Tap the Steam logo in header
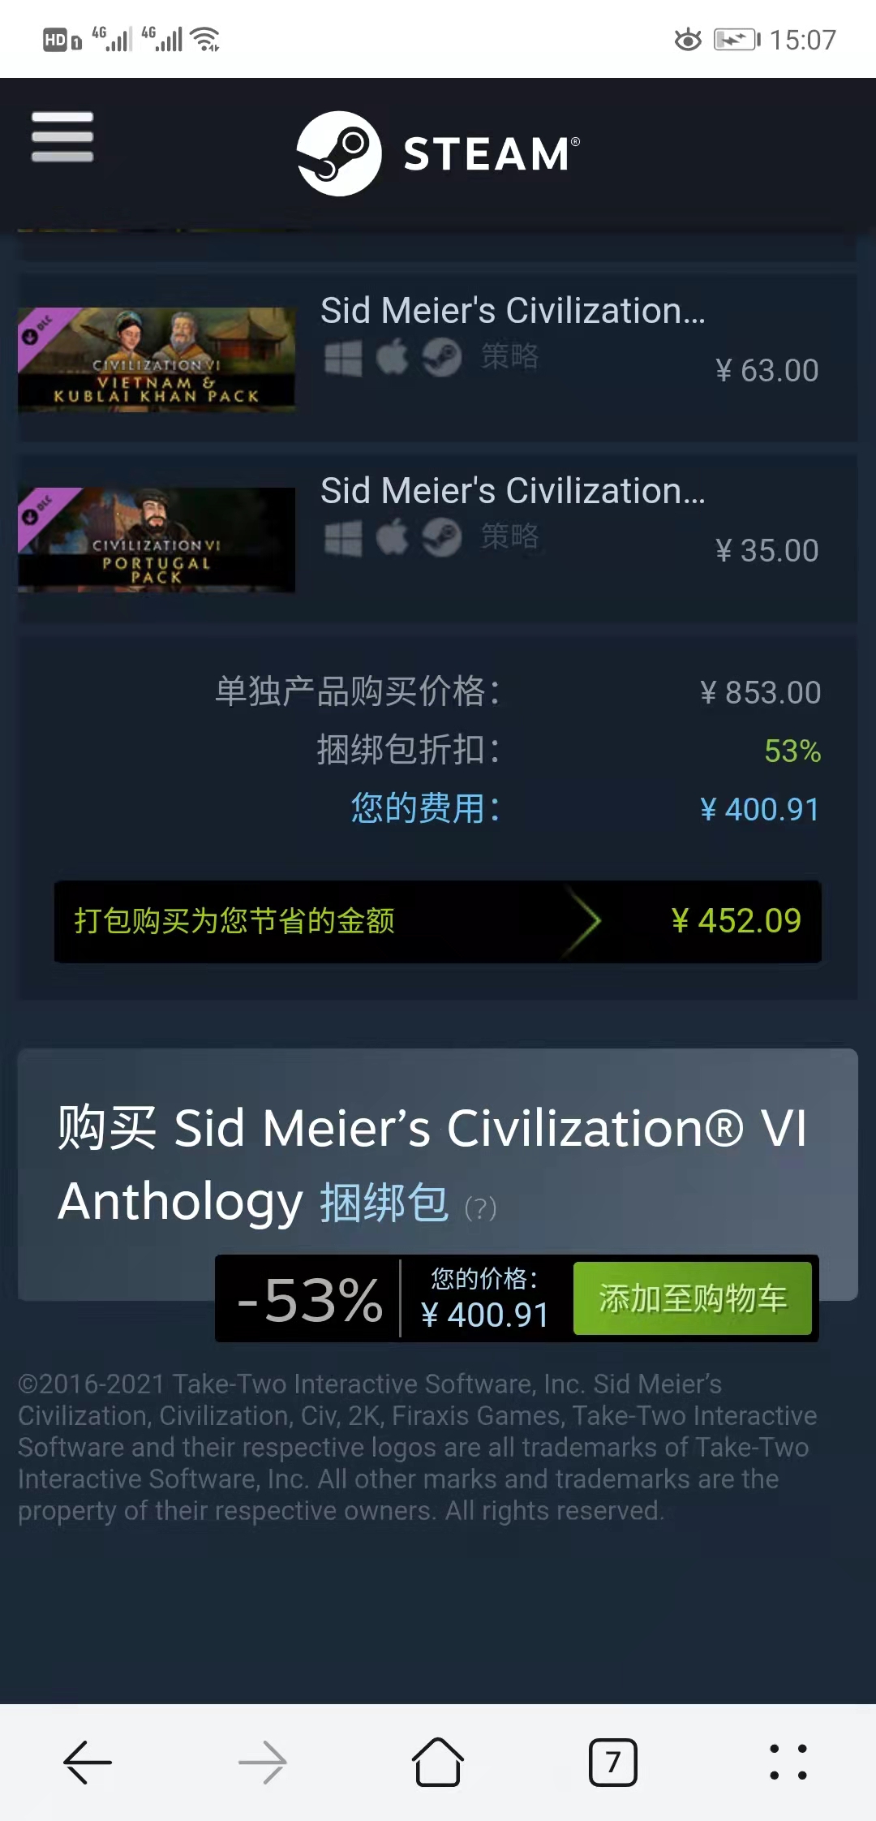This screenshot has height=1821, width=876. point(438,153)
